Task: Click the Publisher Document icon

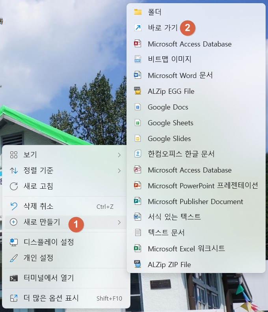Action: pos(138,201)
